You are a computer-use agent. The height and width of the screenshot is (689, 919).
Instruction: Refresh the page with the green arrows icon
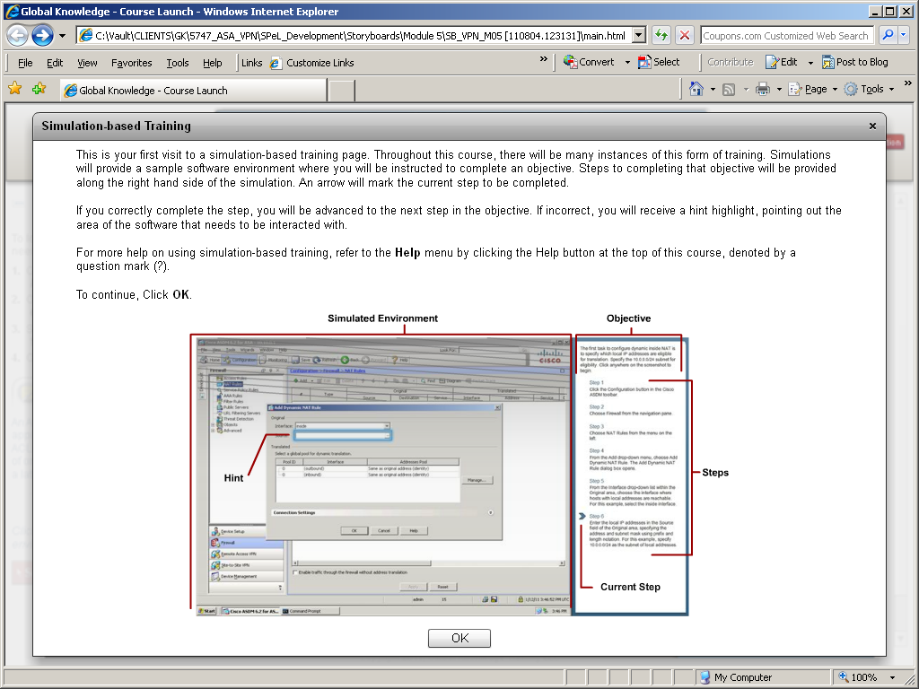click(661, 36)
